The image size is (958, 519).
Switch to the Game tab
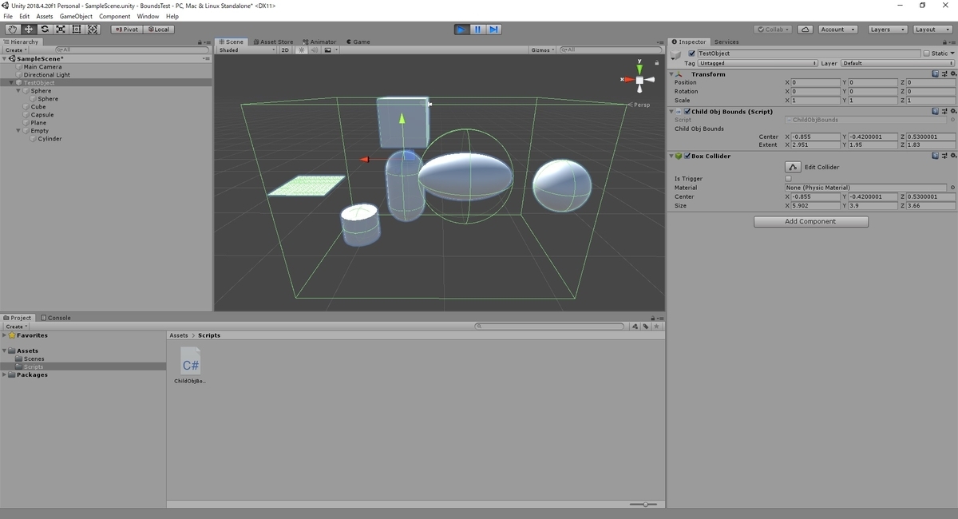358,42
